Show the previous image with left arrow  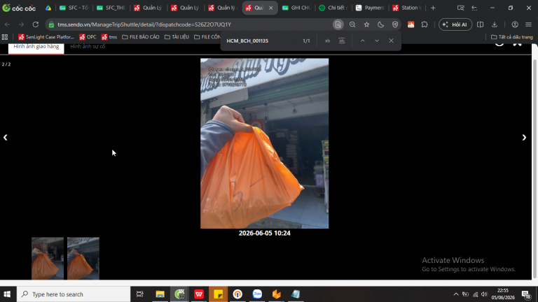[x=5, y=137]
